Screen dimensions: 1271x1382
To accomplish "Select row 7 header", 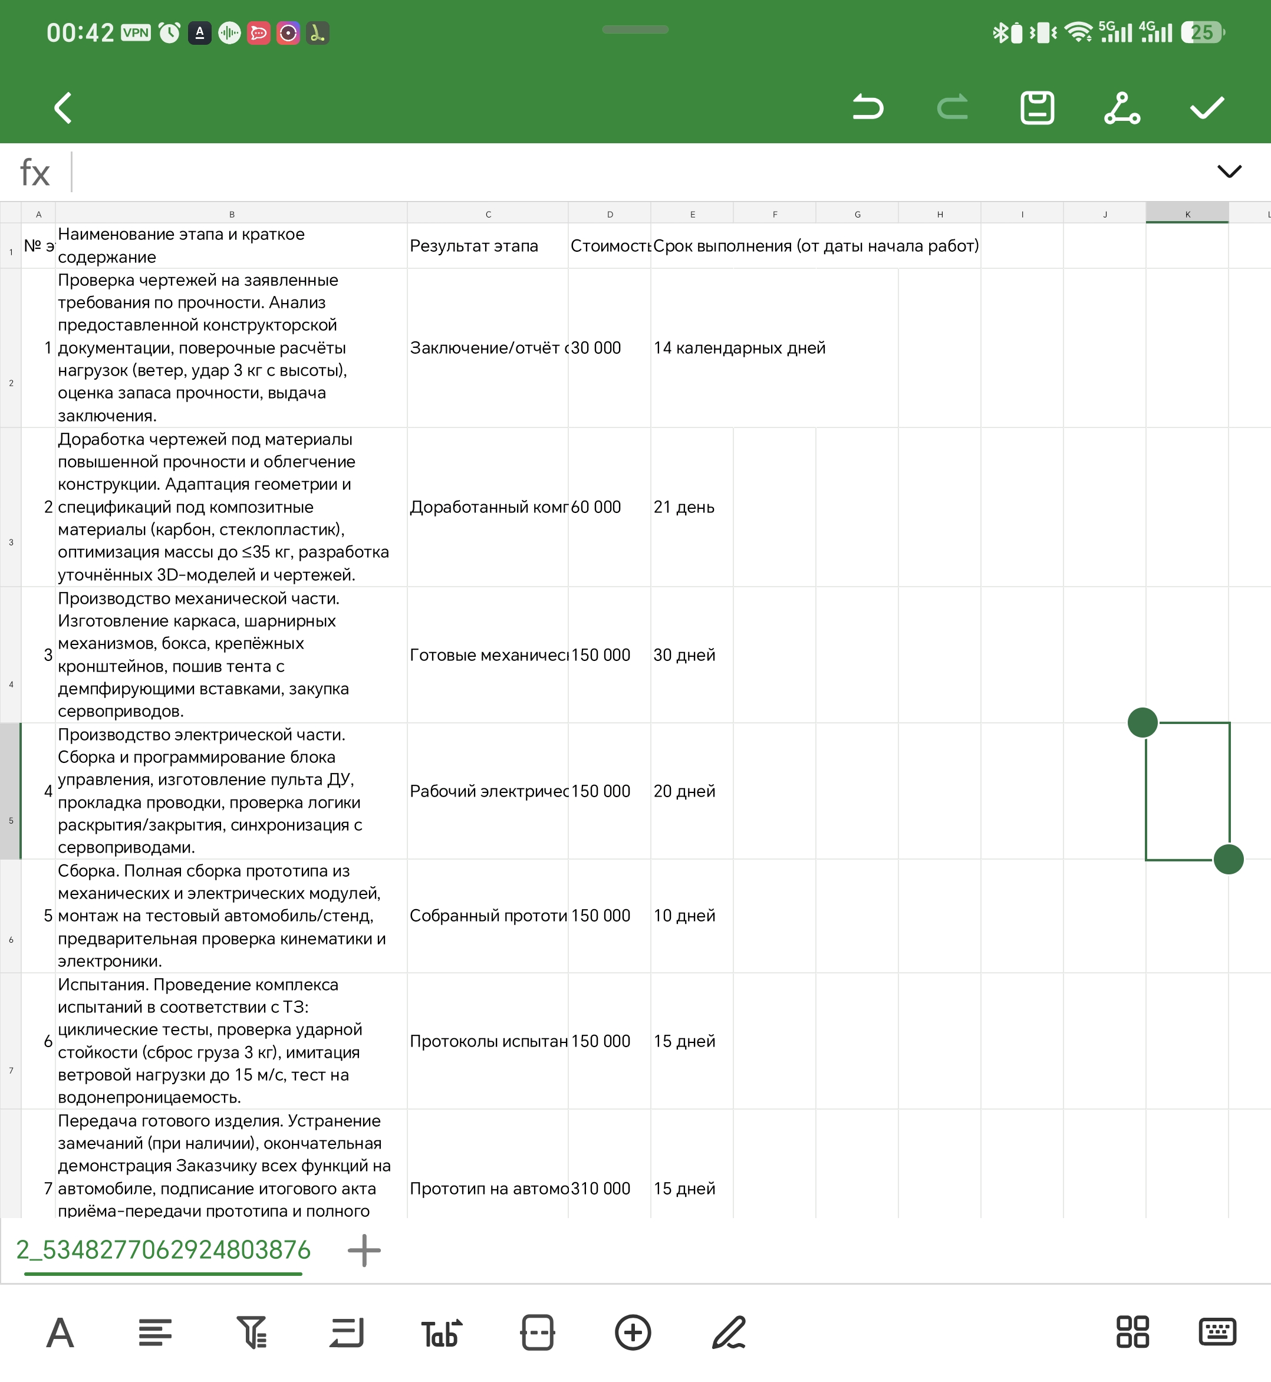I will (11, 1041).
